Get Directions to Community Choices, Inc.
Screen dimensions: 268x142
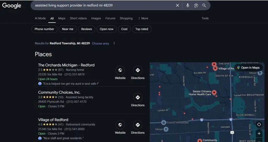138,100
